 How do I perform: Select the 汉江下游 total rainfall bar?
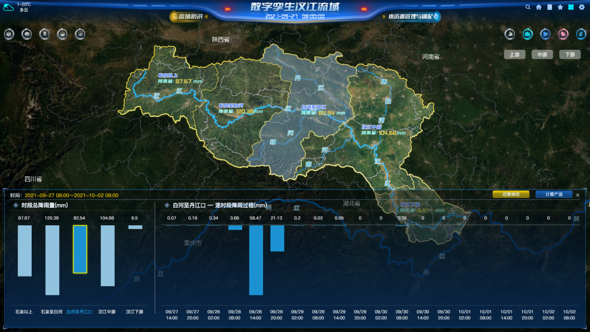point(135,227)
